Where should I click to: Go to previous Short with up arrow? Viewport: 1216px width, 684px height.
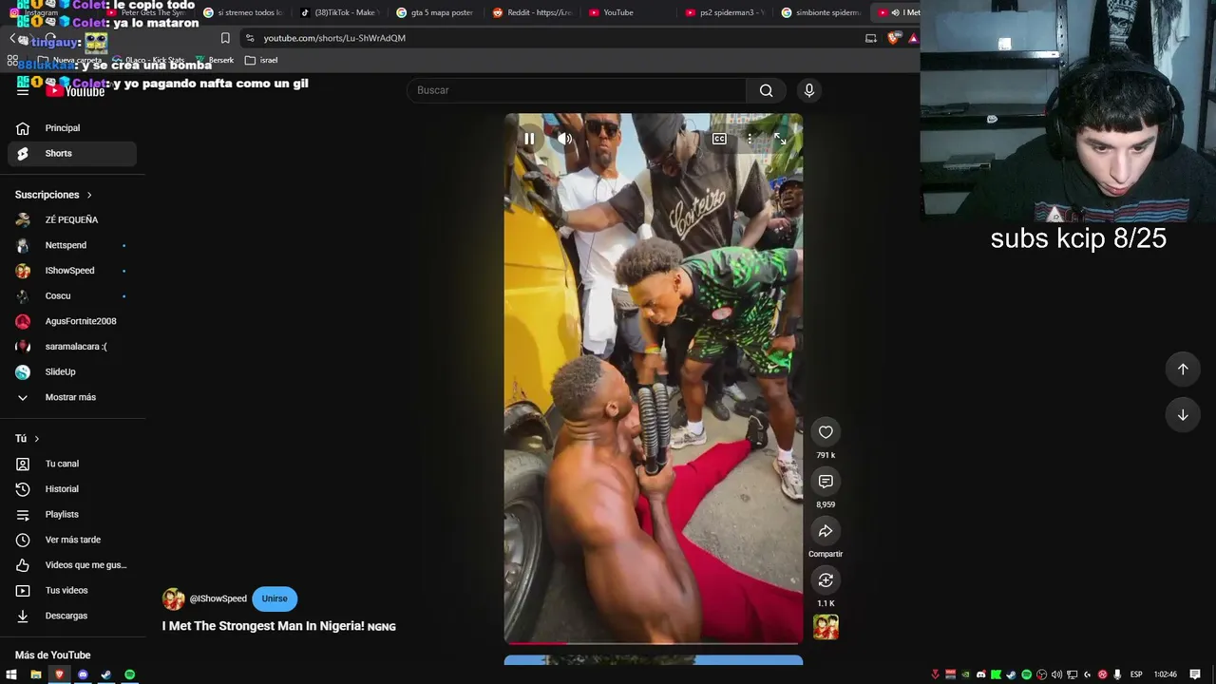pos(1183,369)
